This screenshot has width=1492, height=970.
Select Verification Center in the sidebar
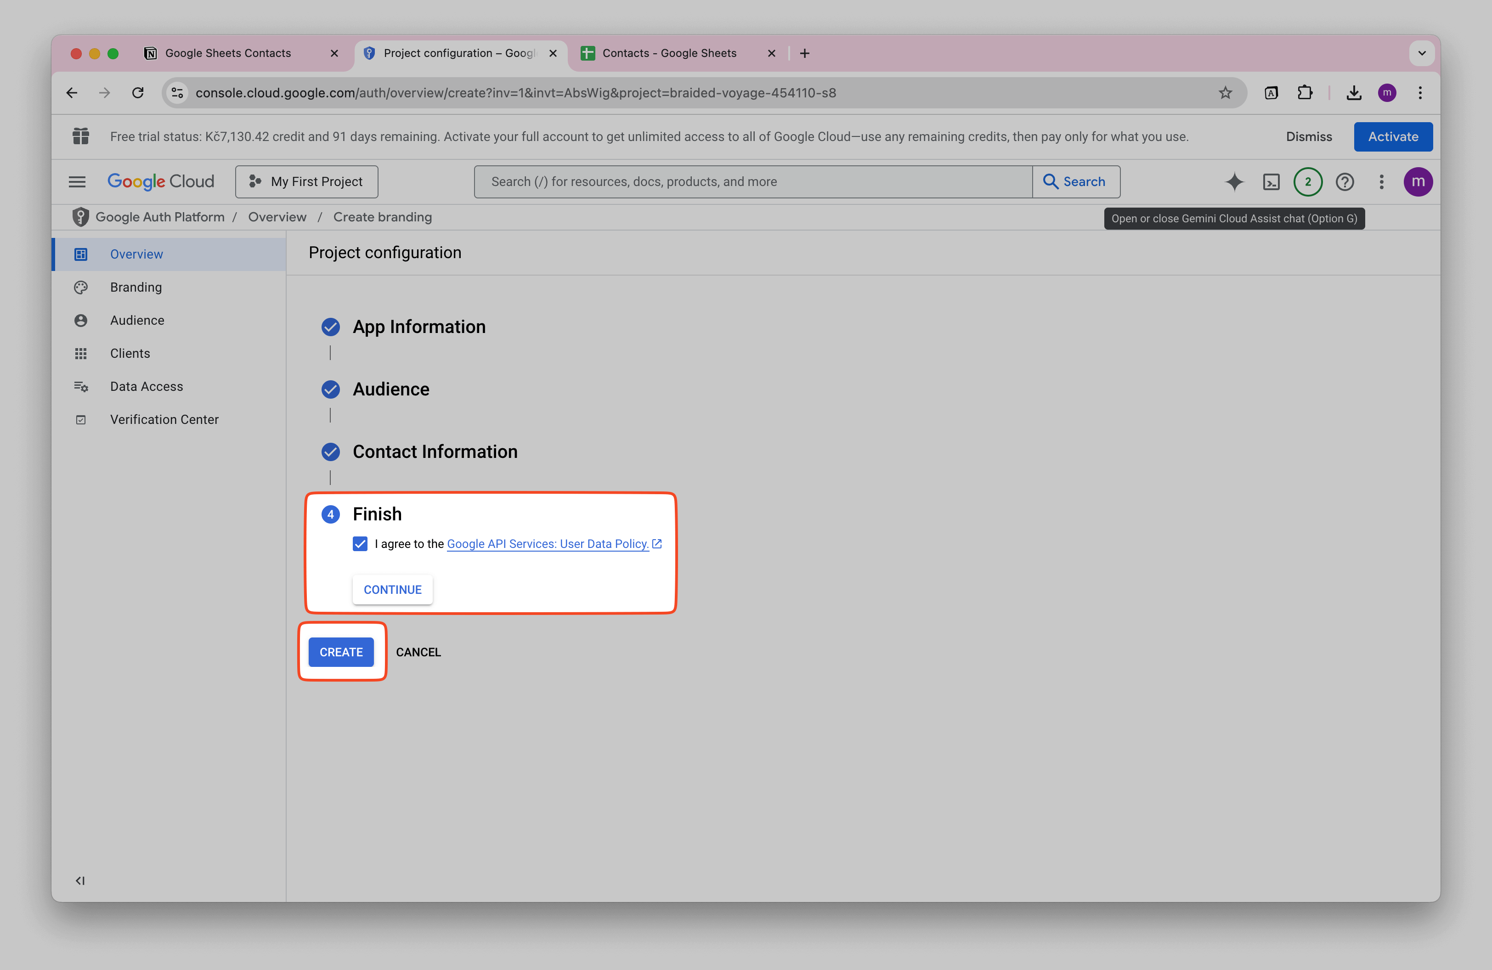pos(164,419)
